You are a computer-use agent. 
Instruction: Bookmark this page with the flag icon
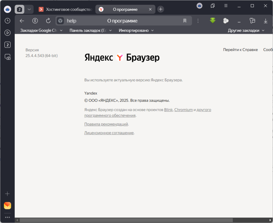click(x=185, y=21)
